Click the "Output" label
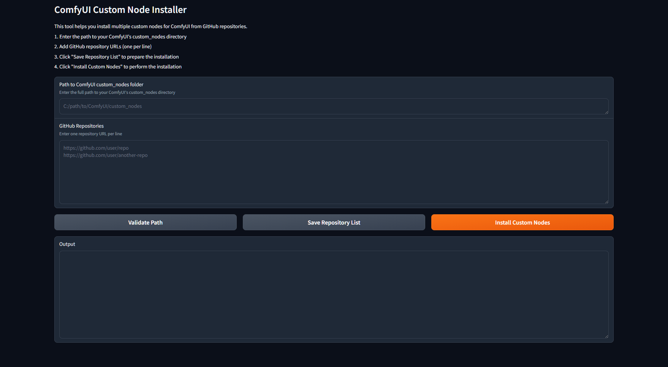This screenshot has height=367, width=668. (x=67, y=244)
